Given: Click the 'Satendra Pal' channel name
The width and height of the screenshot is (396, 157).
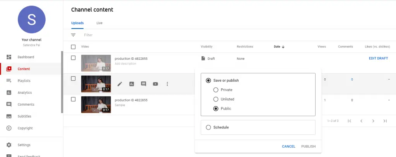Looking at the screenshot, I should (32, 45).
